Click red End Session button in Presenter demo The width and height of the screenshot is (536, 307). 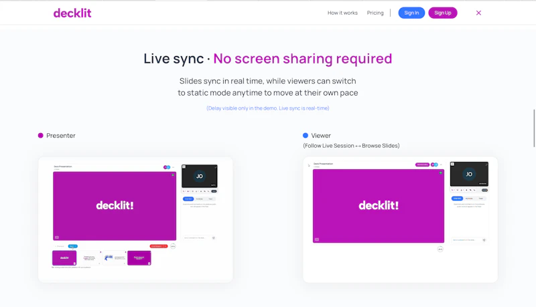point(159,246)
